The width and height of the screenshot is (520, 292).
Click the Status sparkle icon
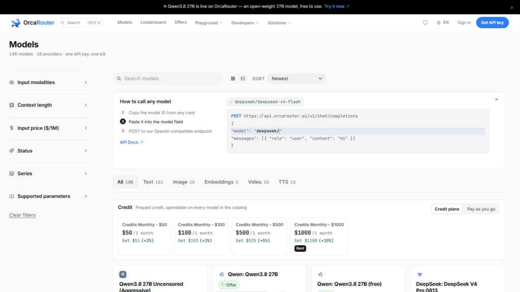tap(12, 151)
